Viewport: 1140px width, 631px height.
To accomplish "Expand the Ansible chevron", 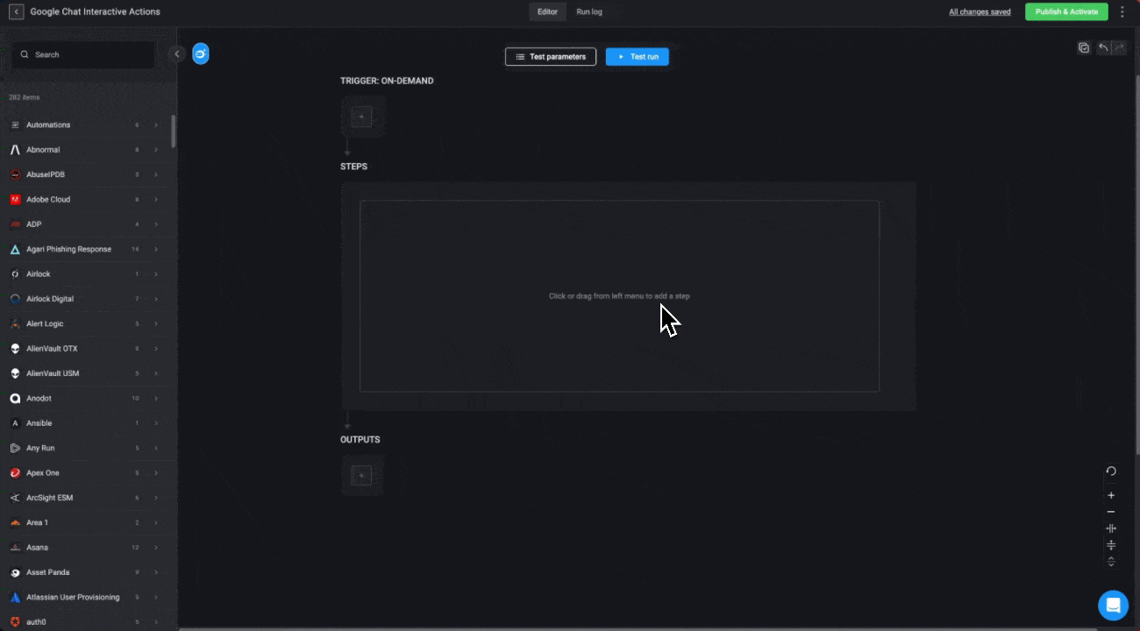I will coord(156,423).
